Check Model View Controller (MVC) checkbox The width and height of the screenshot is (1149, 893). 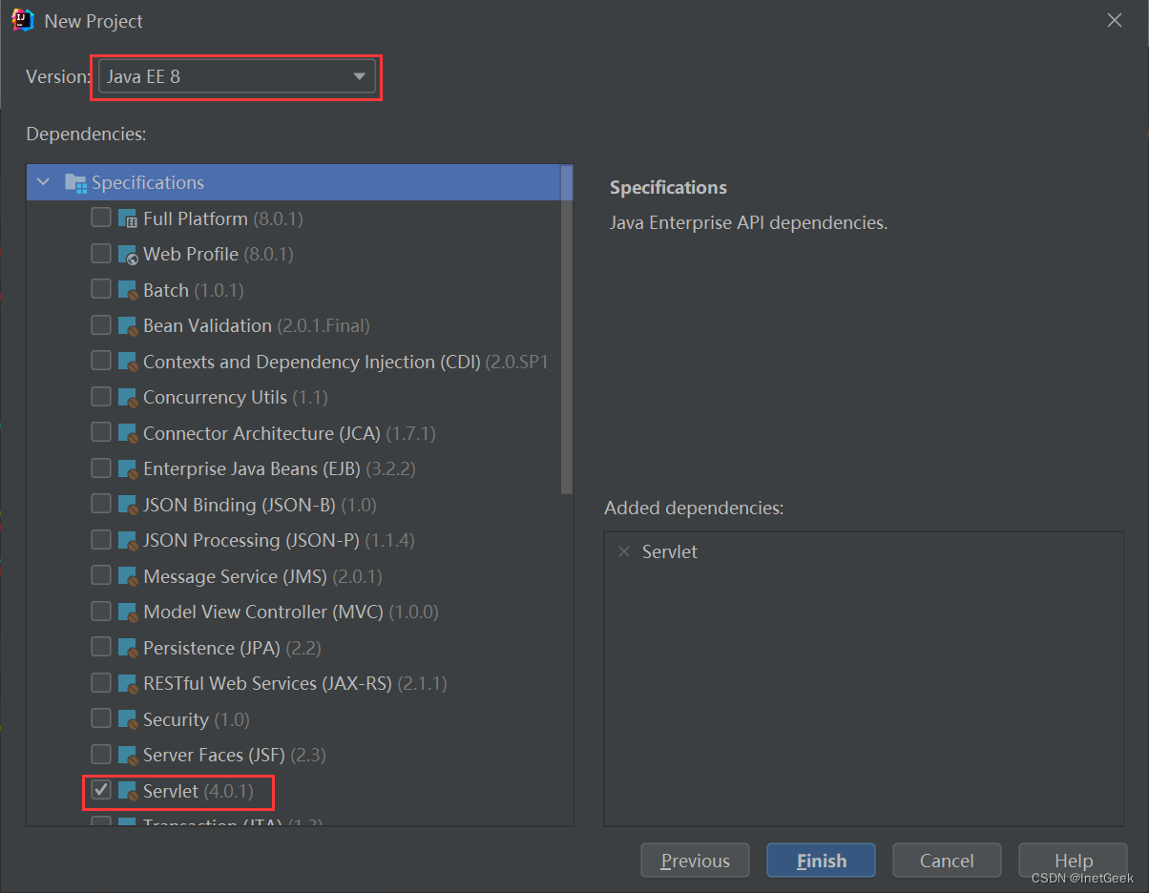coord(101,612)
